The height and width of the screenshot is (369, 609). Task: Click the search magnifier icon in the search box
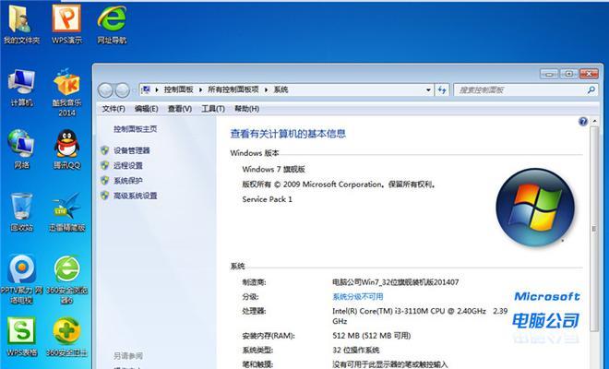click(591, 90)
